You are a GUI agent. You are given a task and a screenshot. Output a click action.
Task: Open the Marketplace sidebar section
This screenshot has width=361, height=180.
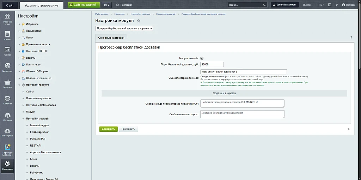click(x=7, y=133)
